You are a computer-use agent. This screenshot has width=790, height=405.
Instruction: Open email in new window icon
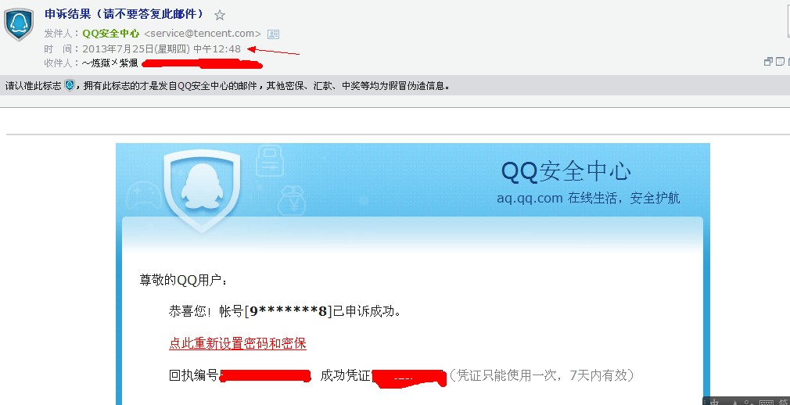(768, 62)
